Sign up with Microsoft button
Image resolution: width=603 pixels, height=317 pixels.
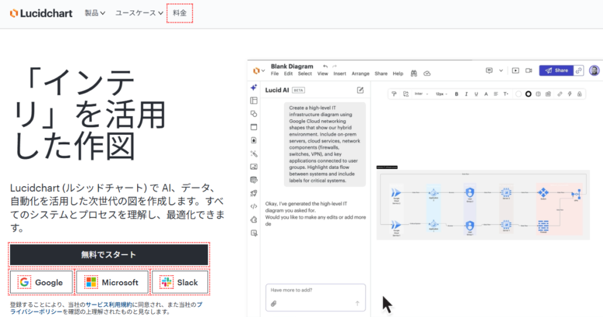112,282
